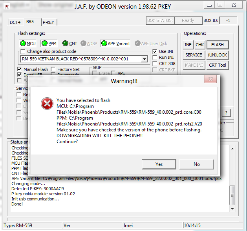Viewport: 247px width, 231px height.
Task: Click the red error icon in the Warning dialog
Action: coord(47,104)
